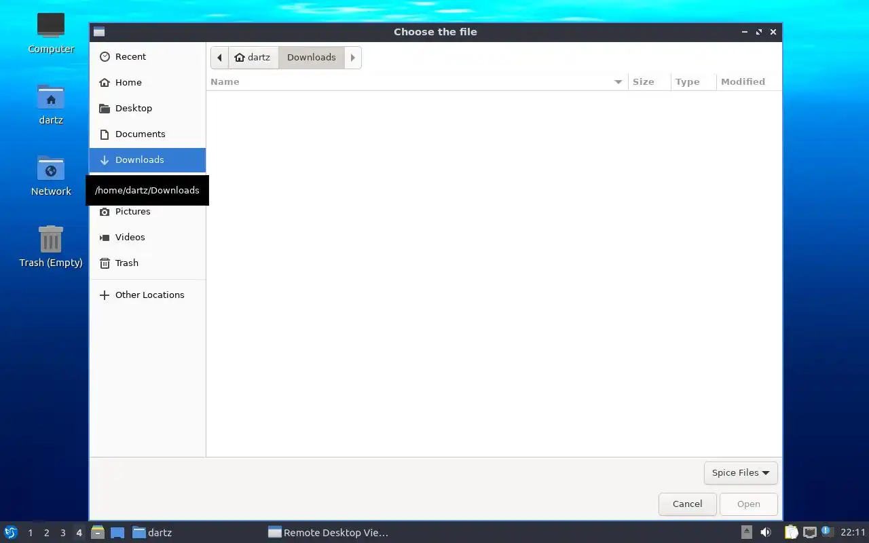This screenshot has height=543, width=869.
Task: Click the clock showing 22:11
Action: [x=853, y=533]
